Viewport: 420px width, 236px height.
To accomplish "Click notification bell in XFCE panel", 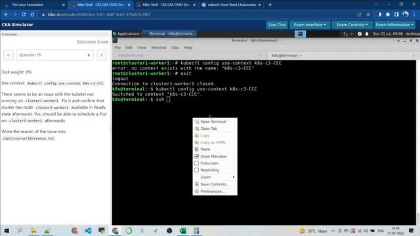I will pyautogui.click(x=367, y=34).
